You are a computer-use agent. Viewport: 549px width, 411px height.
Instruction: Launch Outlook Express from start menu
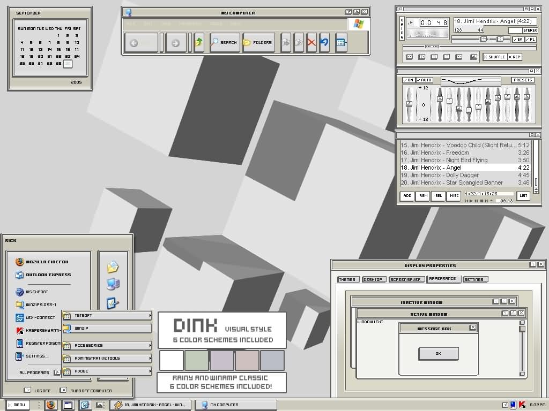click(x=43, y=275)
